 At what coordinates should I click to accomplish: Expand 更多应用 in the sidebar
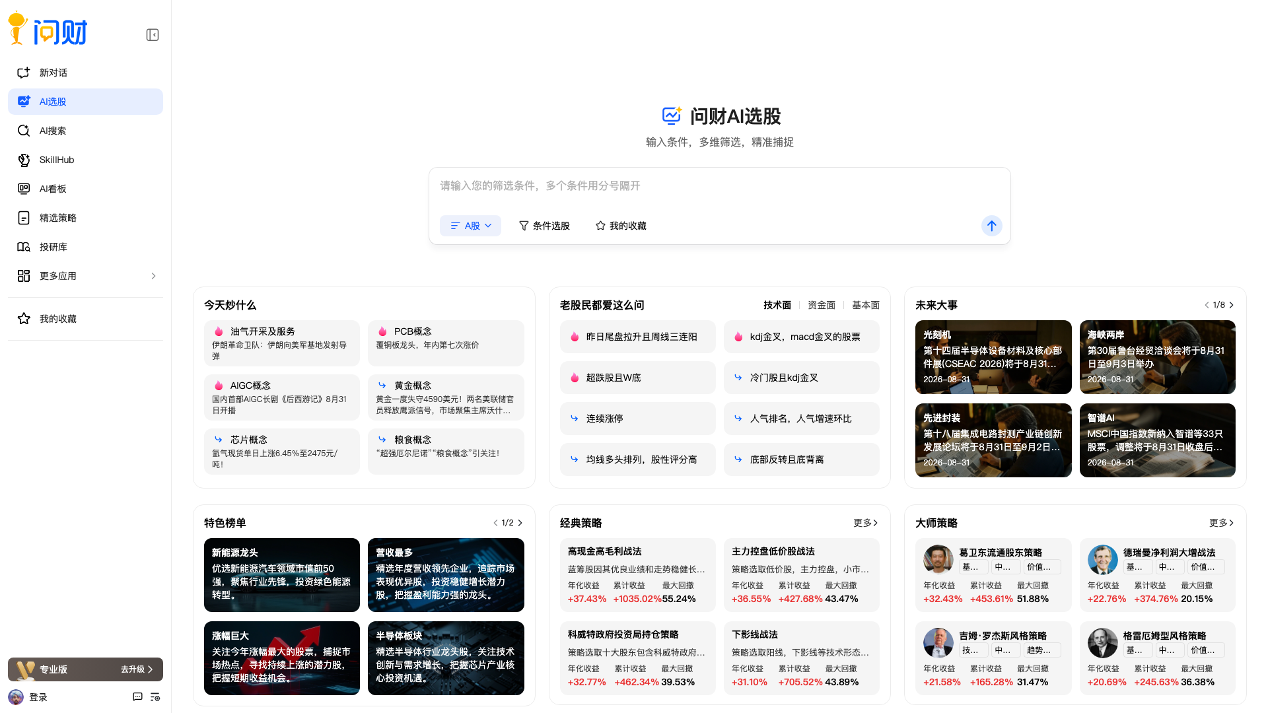(85, 276)
